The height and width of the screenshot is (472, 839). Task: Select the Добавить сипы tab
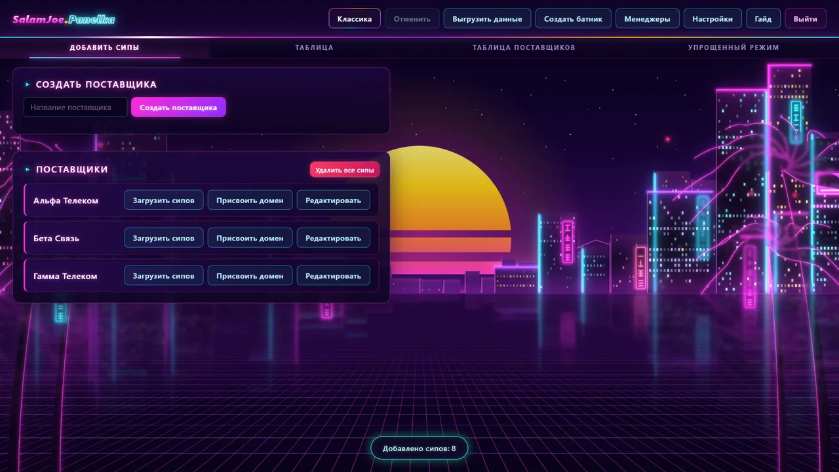tap(105, 48)
